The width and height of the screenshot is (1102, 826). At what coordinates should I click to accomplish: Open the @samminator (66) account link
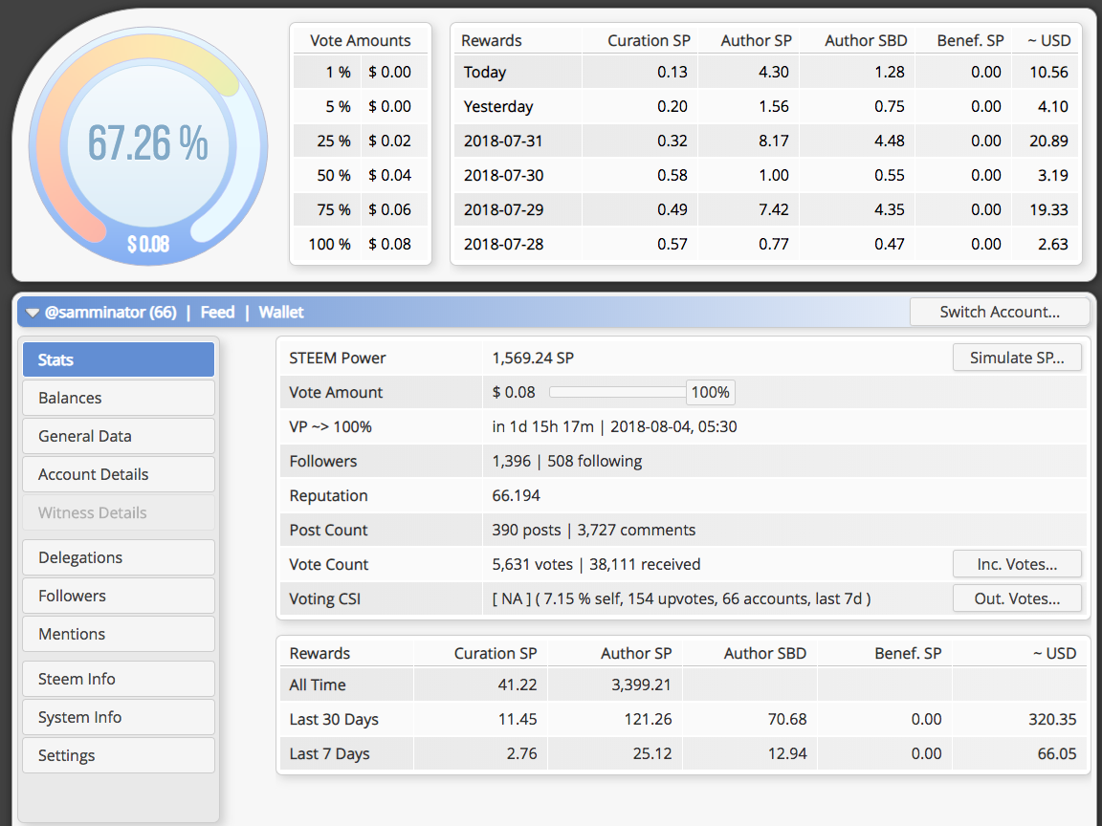(x=110, y=312)
